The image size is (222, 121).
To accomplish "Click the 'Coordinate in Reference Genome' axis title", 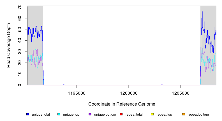I will click(122, 104).
